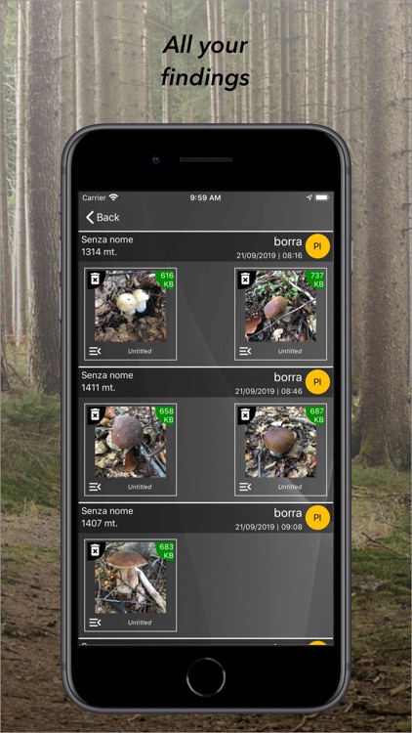
Task: Open list menu icon under 683 KB photo
Action: (x=95, y=623)
